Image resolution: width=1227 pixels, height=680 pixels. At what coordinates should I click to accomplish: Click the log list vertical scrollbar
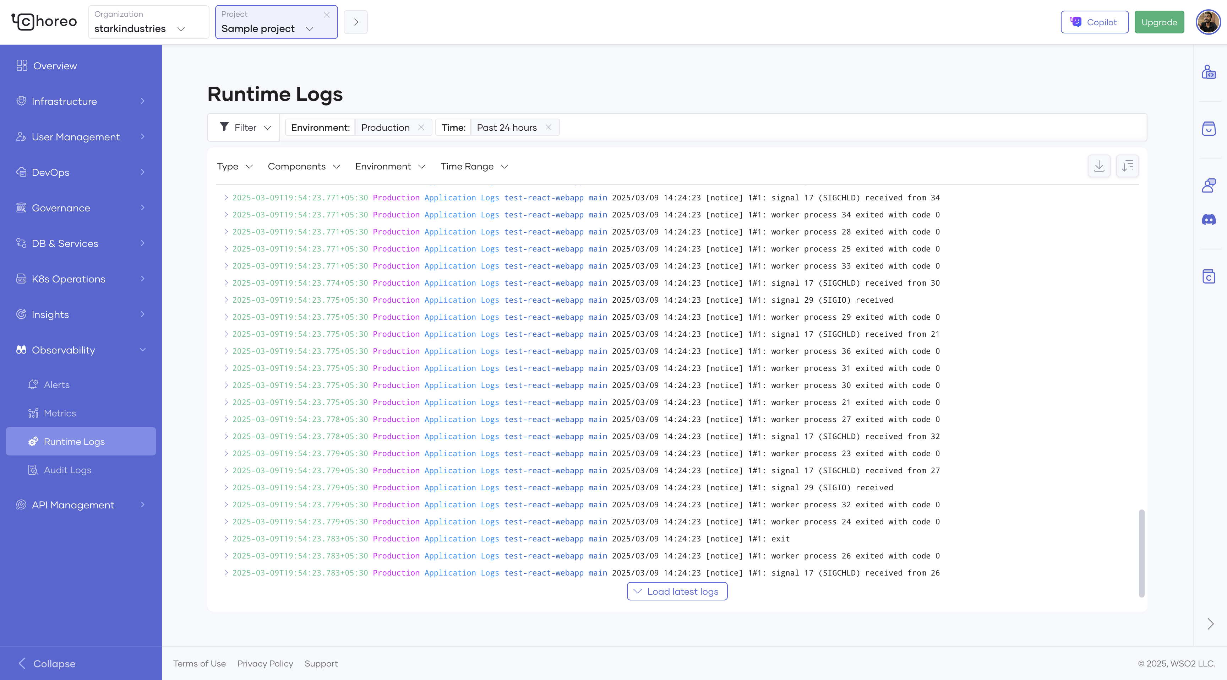(1141, 553)
